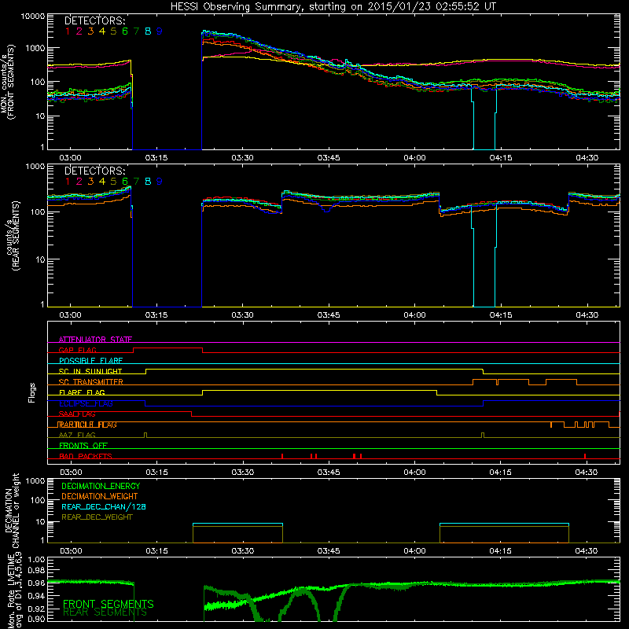This screenshot has height=629, width=629.
Task: Select detector 6 in rear segments legend
Action: (x=125, y=182)
